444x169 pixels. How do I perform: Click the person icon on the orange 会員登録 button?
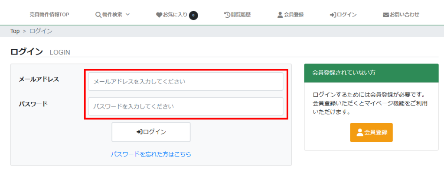pyautogui.click(x=360, y=132)
